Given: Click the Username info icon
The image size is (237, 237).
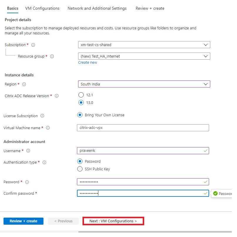Looking at the screenshot, I should (28, 151).
